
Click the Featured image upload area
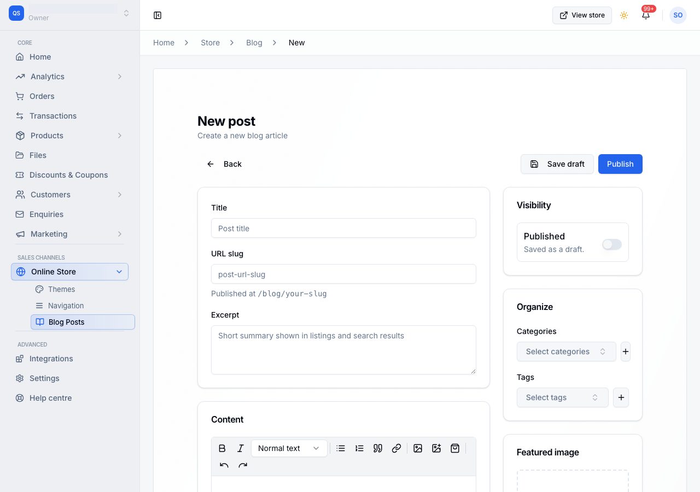[x=573, y=481]
